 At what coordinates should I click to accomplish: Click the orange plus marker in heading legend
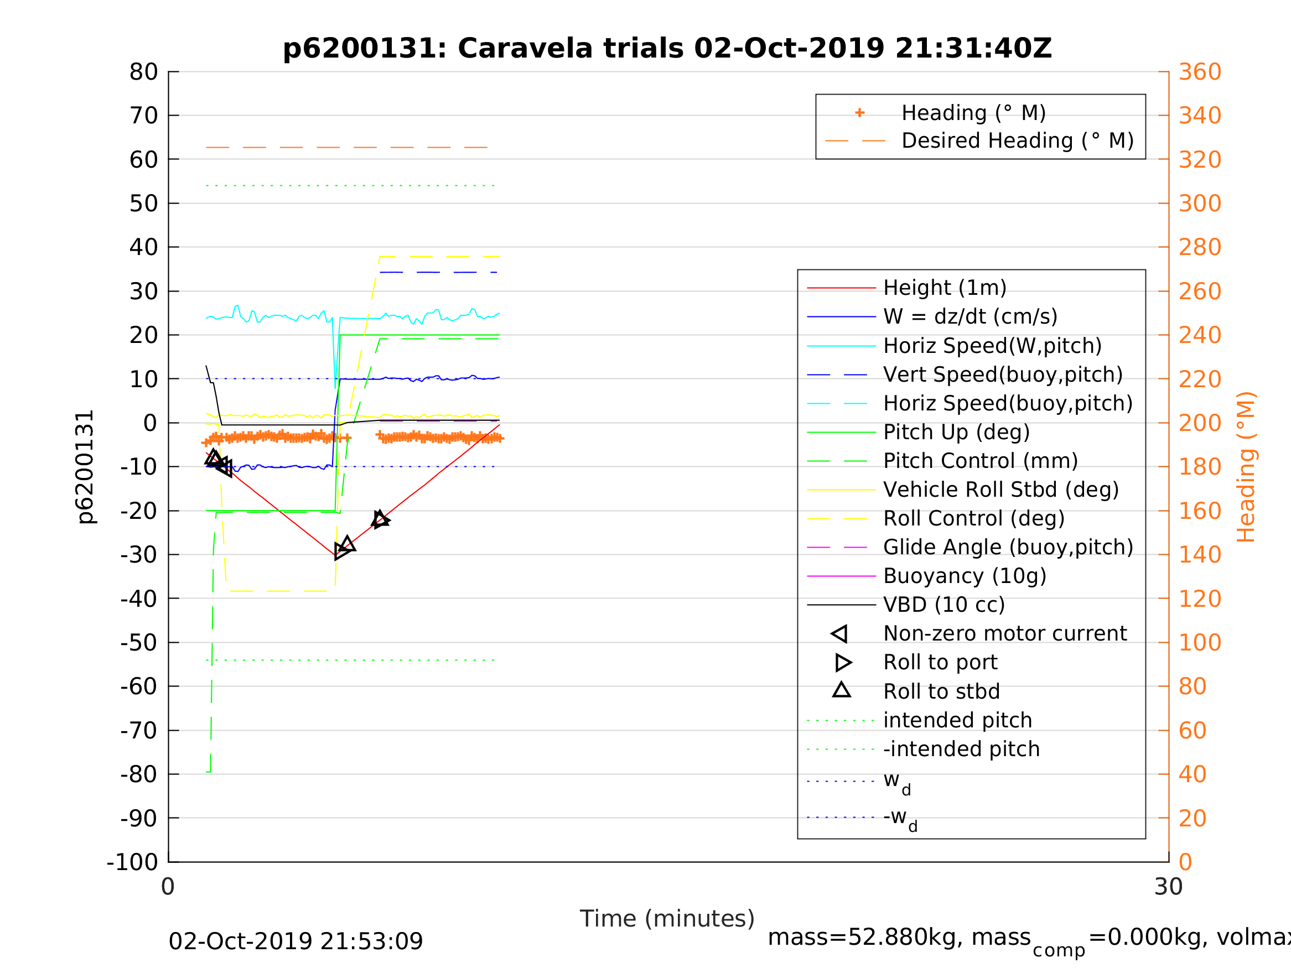[859, 113]
